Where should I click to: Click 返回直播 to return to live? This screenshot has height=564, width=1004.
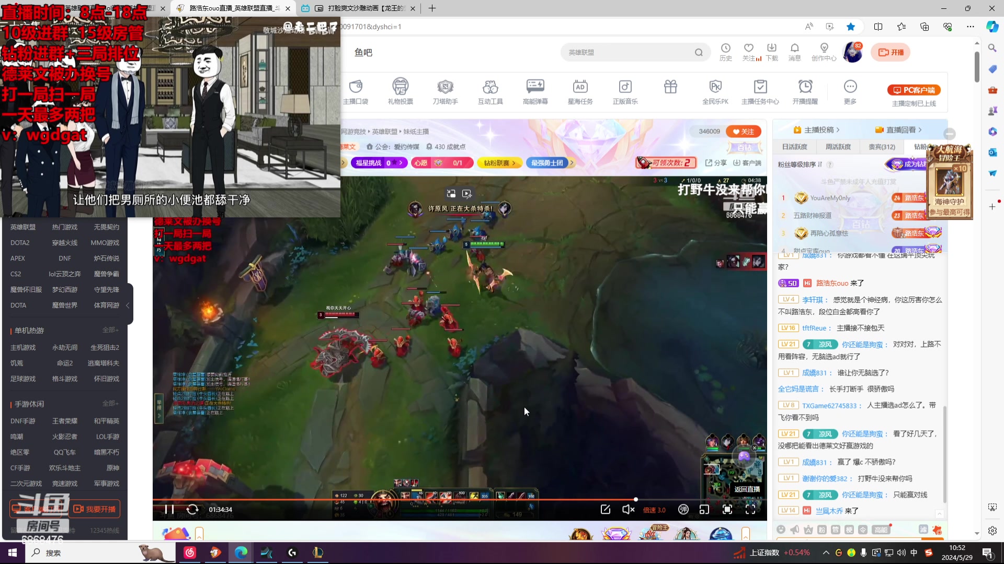click(x=747, y=489)
